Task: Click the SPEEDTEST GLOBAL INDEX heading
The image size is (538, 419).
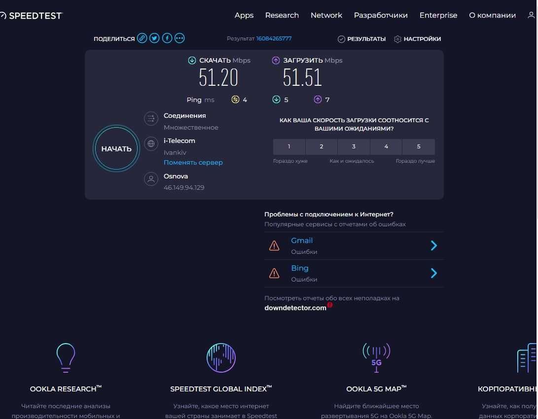Action: [x=221, y=389]
